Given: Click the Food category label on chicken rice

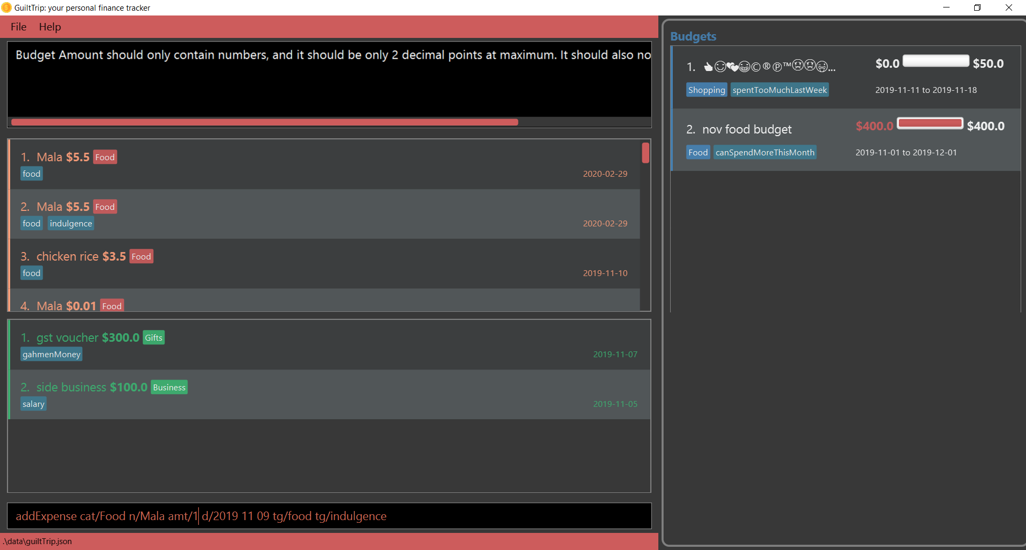Looking at the screenshot, I should pos(142,256).
